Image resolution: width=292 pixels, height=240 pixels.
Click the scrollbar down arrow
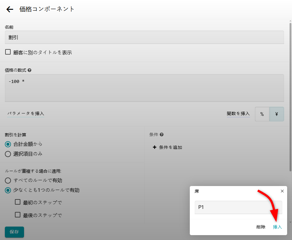(290, 222)
